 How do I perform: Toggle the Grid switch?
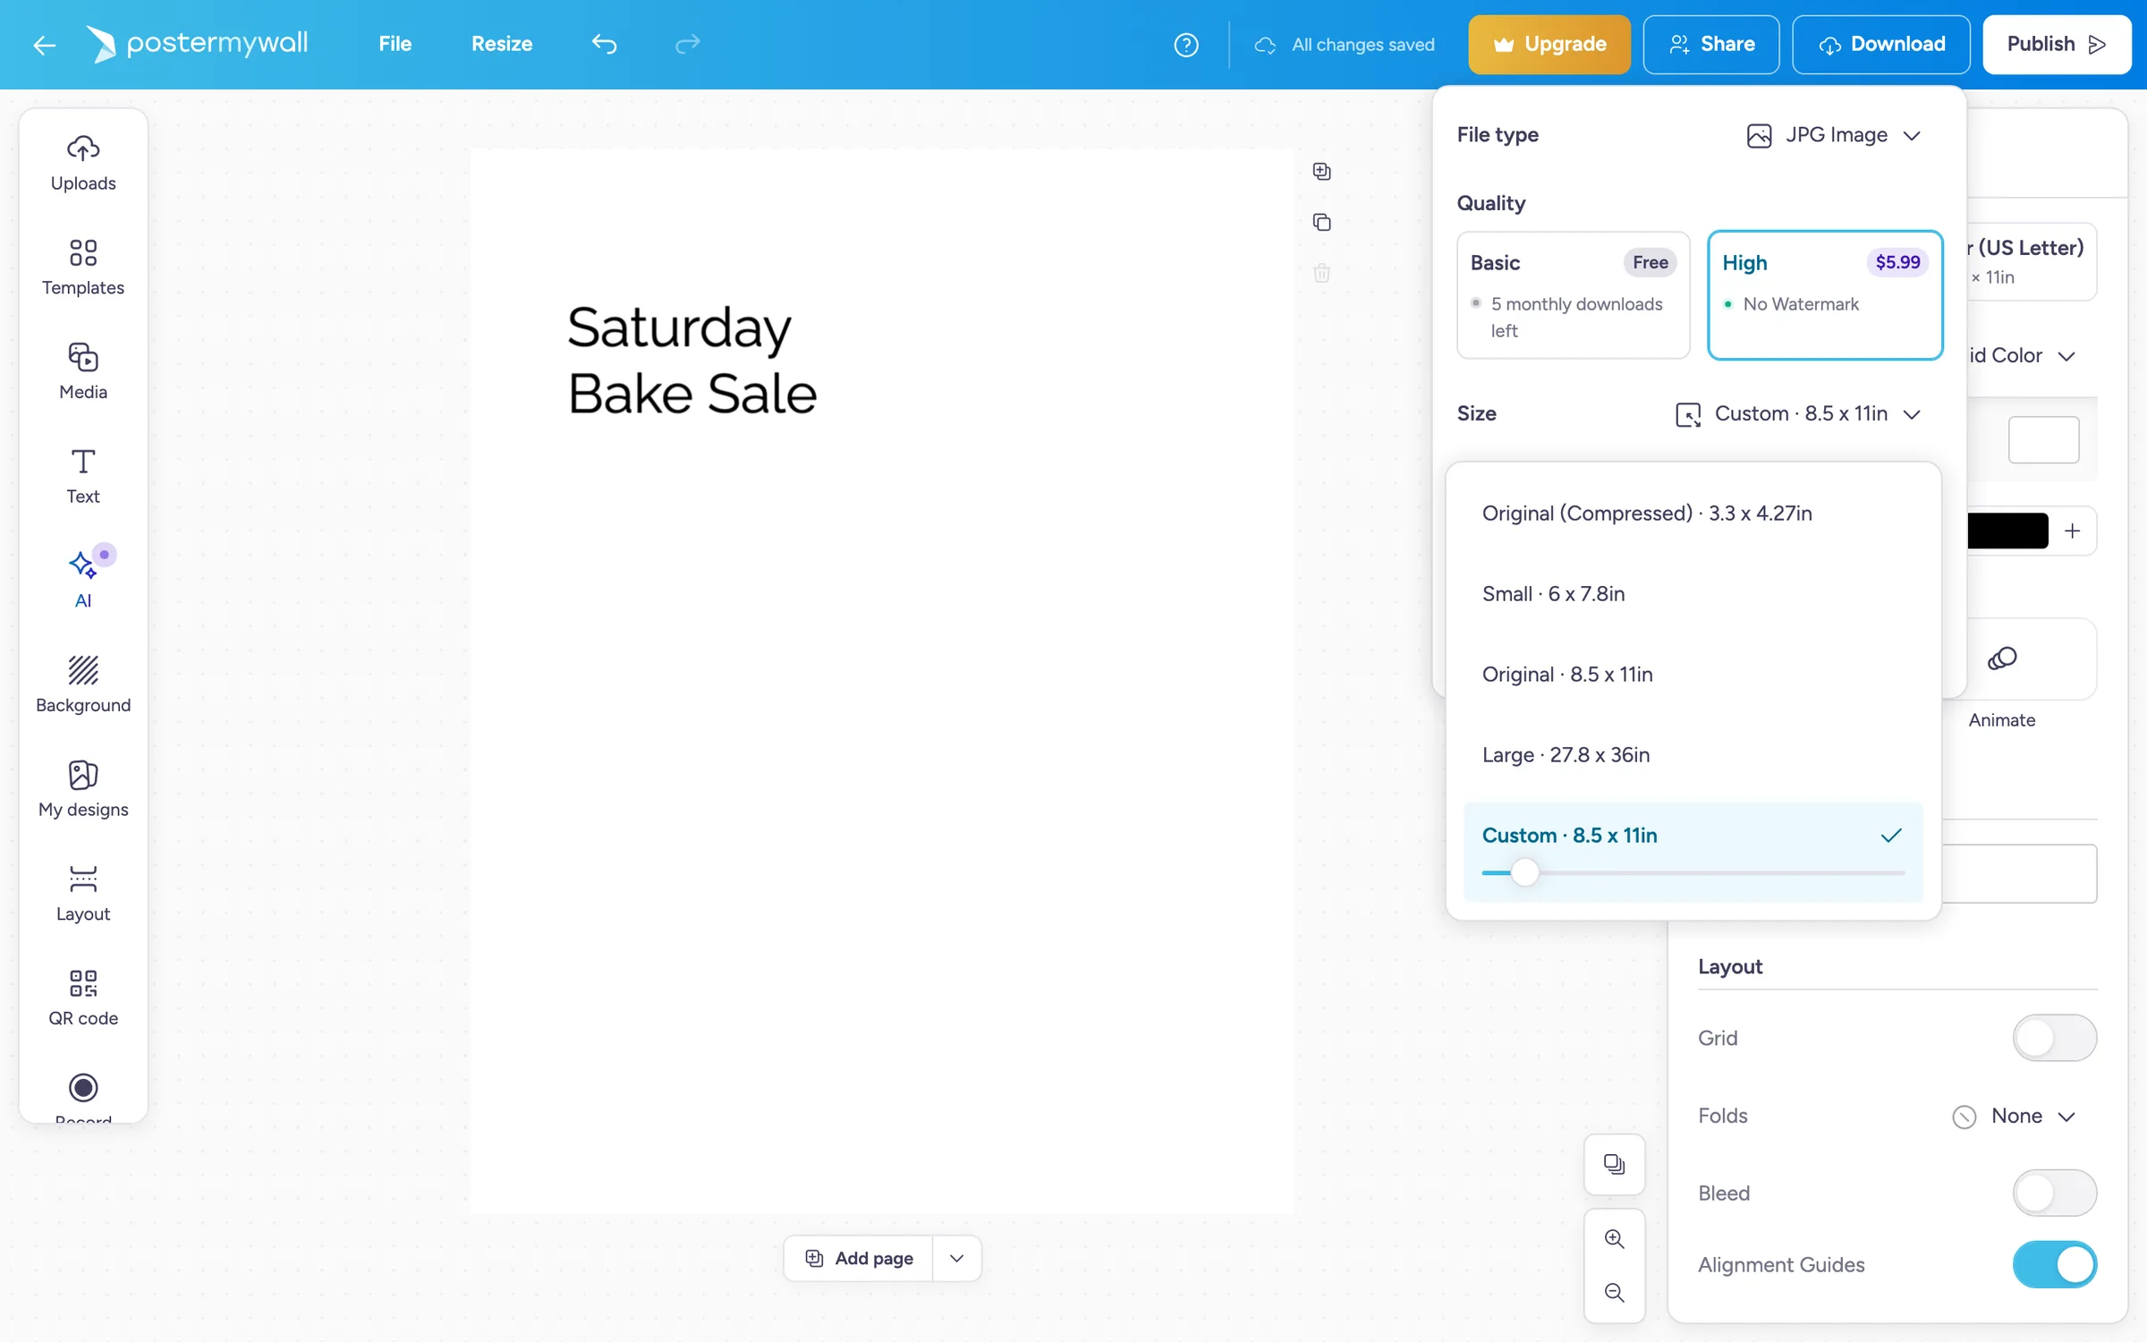coord(2054,1038)
